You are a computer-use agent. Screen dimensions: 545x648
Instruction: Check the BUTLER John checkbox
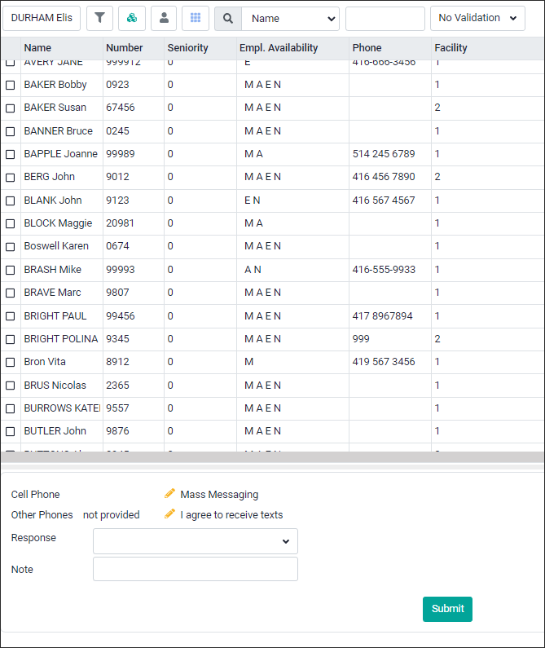coord(11,431)
